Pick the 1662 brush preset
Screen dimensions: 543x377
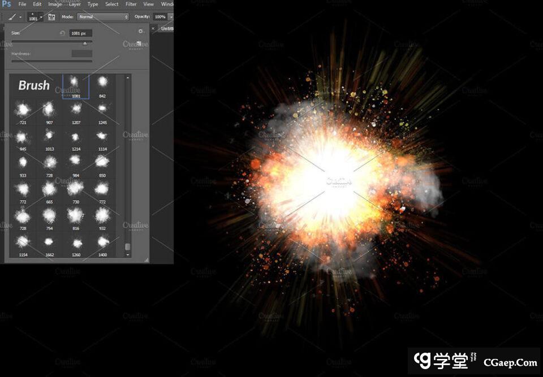click(49, 244)
